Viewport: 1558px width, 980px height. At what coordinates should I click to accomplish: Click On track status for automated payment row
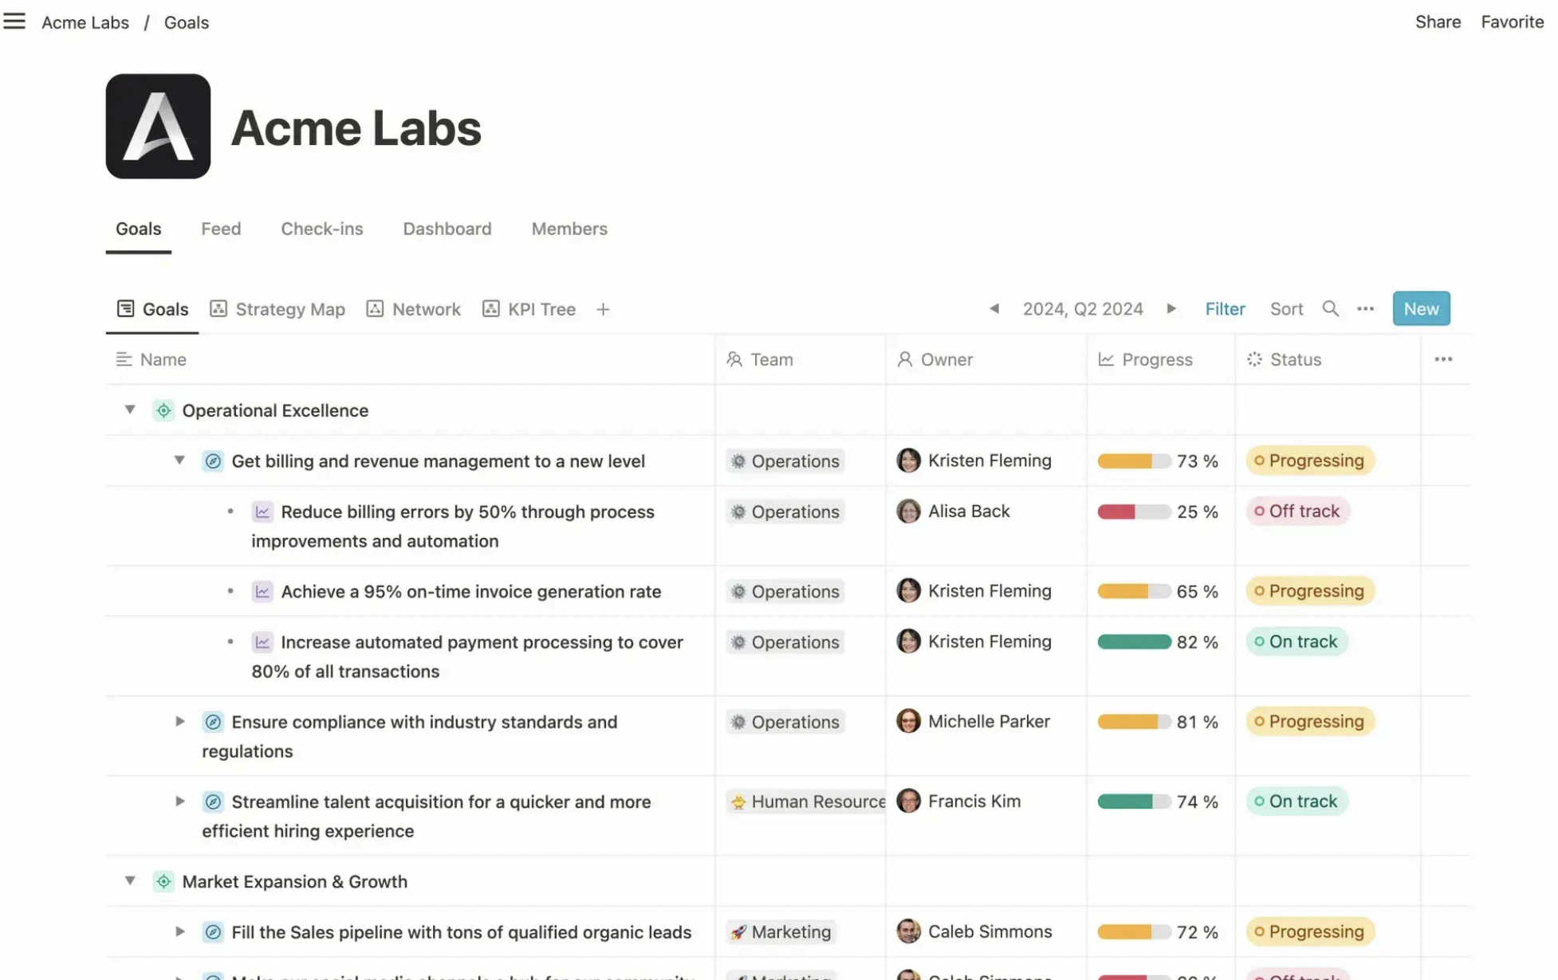[1296, 641]
